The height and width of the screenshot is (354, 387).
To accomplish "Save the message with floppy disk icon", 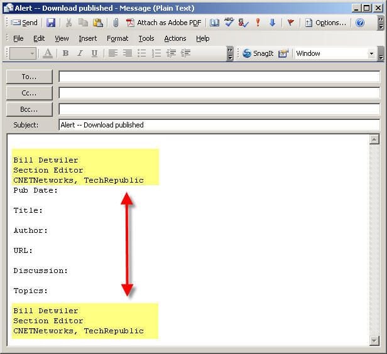I will [51, 23].
